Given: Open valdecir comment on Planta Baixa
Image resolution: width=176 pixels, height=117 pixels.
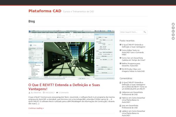Looking at the screenshot, I should pos(133,113).
